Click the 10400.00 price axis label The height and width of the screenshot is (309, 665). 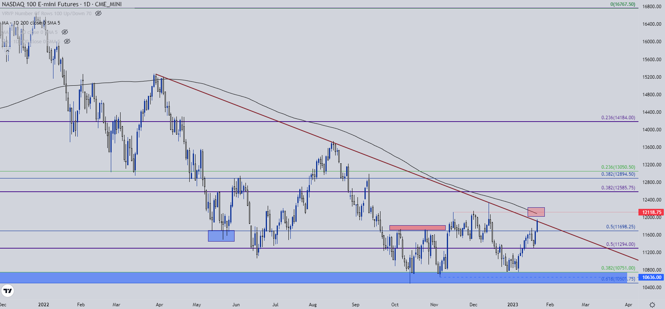651,288
